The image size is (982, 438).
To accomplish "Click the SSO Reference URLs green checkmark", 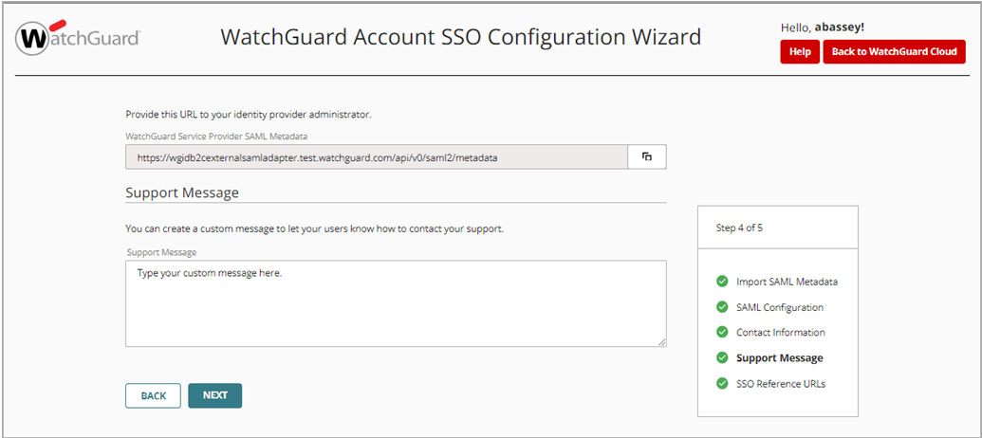I will [x=722, y=383].
